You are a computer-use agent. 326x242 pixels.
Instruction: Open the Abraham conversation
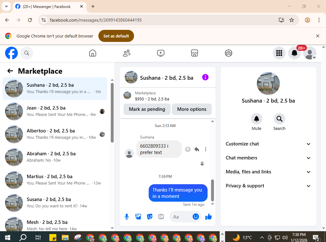pos(55,157)
